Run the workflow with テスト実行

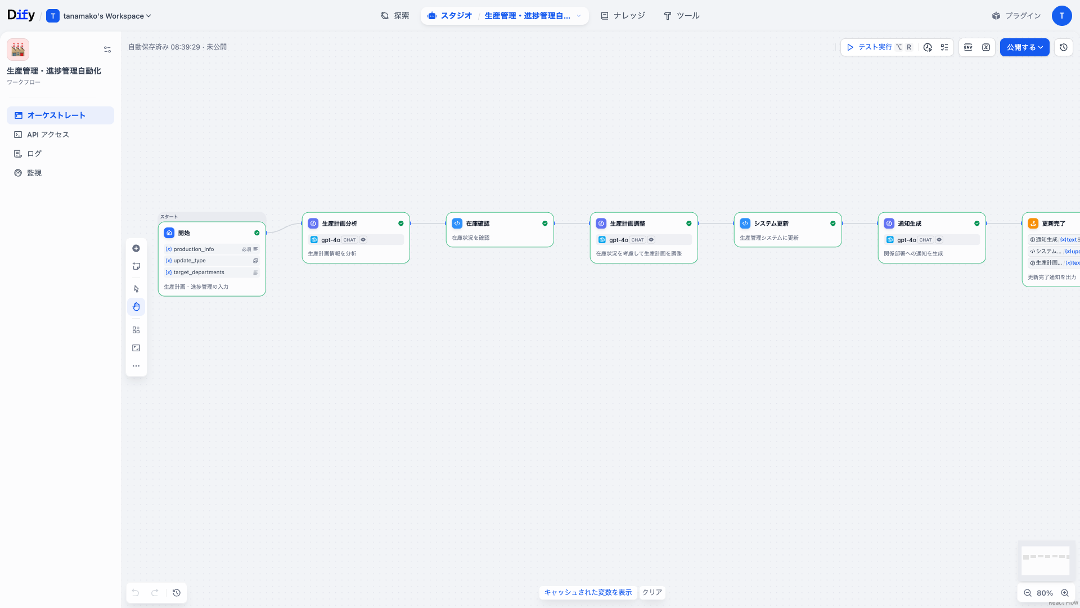(x=872, y=47)
